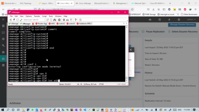Open Help question mark icon
199x112 pixels.
(x=76, y=20)
